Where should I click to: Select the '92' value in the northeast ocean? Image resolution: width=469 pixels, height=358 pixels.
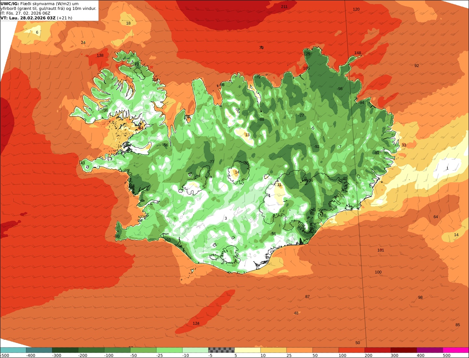pyautogui.click(x=417, y=66)
